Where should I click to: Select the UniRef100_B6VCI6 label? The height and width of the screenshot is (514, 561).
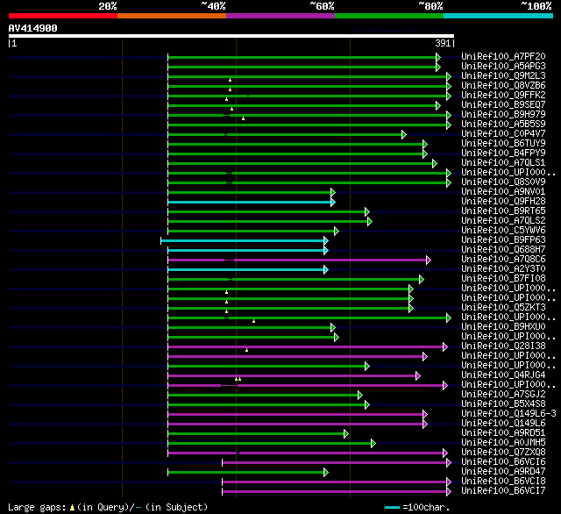click(x=503, y=462)
